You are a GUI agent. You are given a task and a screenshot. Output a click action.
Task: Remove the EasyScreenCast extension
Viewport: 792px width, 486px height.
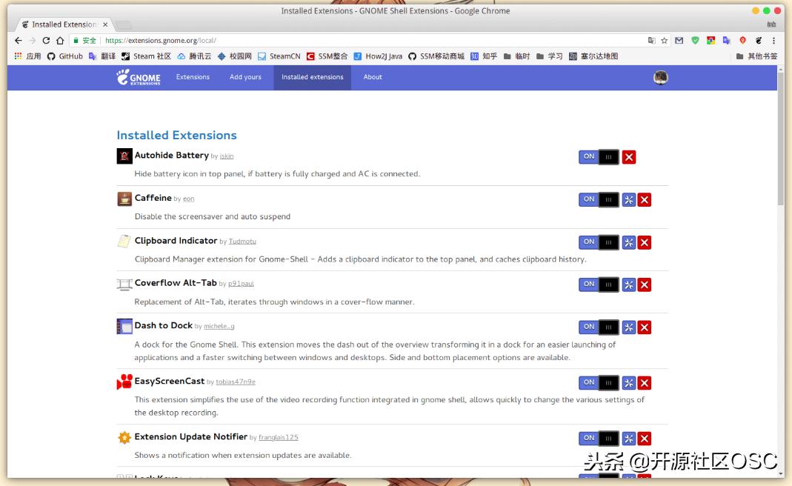[x=645, y=383]
